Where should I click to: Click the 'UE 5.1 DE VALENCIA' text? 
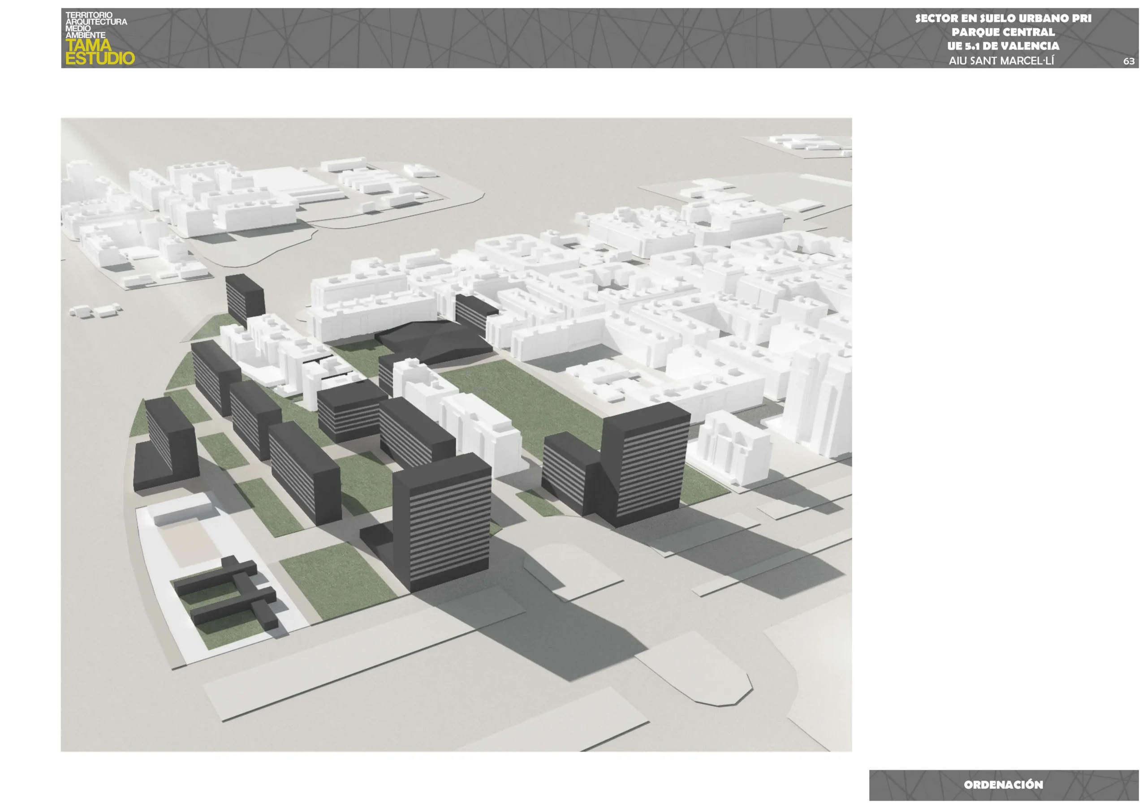1003,46
